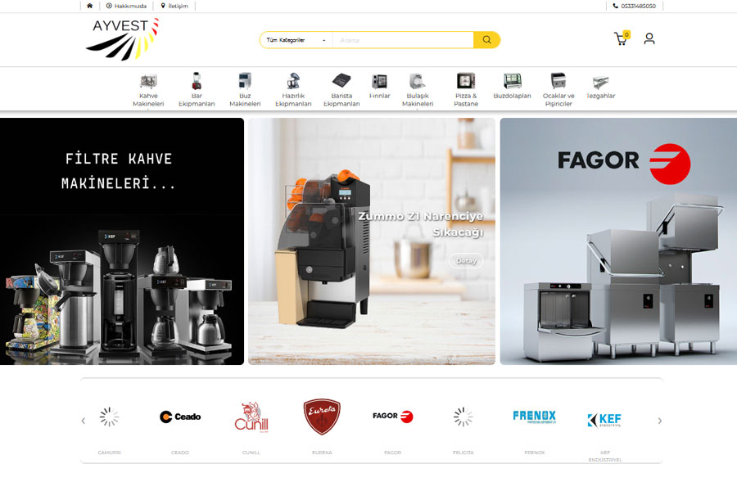Click the Fagor logo in brand carousel

pyautogui.click(x=392, y=417)
